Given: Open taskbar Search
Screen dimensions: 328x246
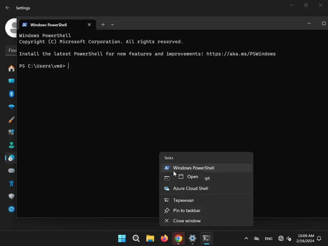Looking at the screenshot, I should tap(136, 238).
